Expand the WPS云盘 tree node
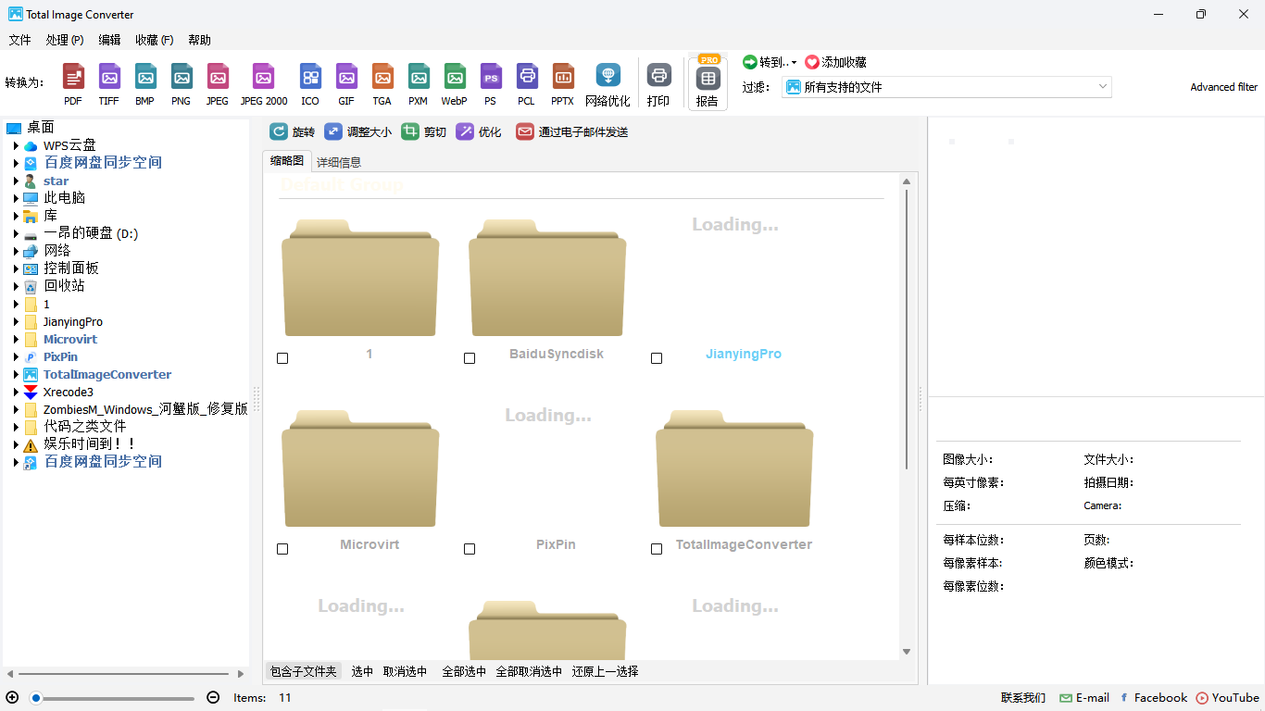The image size is (1265, 711). click(x=16, y=145)
